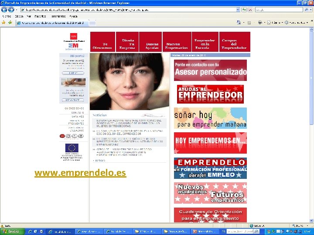The height and width of the screenshot is (235, 314).
Task: Click the Emprendelo Formación Profesional banner
Action: click(210, 168)
